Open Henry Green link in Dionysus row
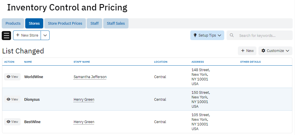The image size is (295, 135). [x=84, y=100]
